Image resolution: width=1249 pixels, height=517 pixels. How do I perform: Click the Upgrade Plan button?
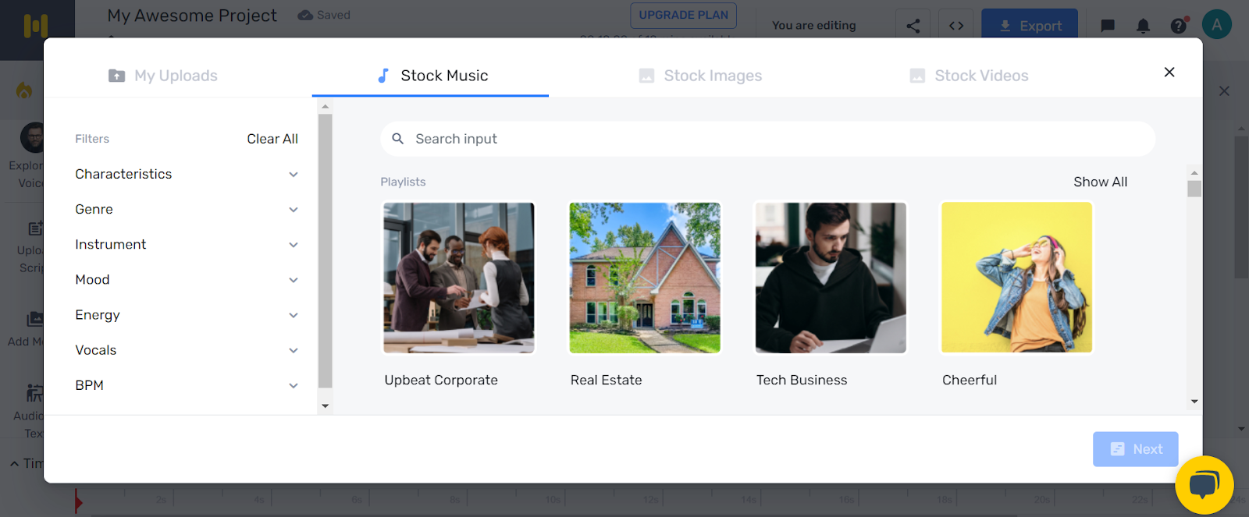pyautogui.click(x=683, y=15)
